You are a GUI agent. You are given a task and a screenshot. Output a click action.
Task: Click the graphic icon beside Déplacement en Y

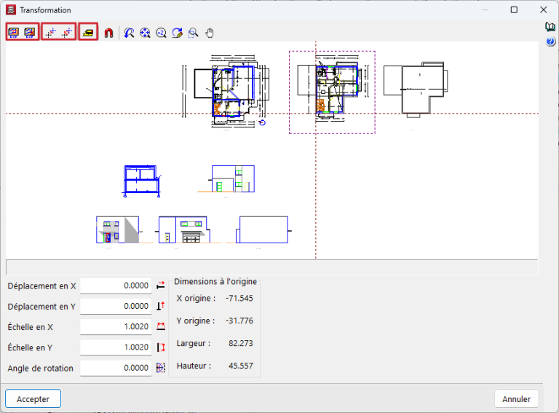161,306
